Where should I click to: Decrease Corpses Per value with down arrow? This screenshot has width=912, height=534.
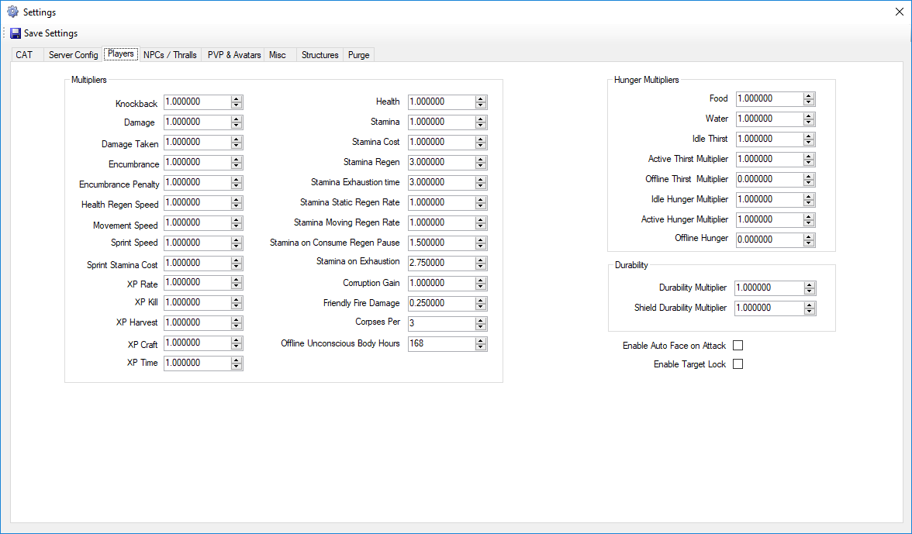[x=481, y=327]
